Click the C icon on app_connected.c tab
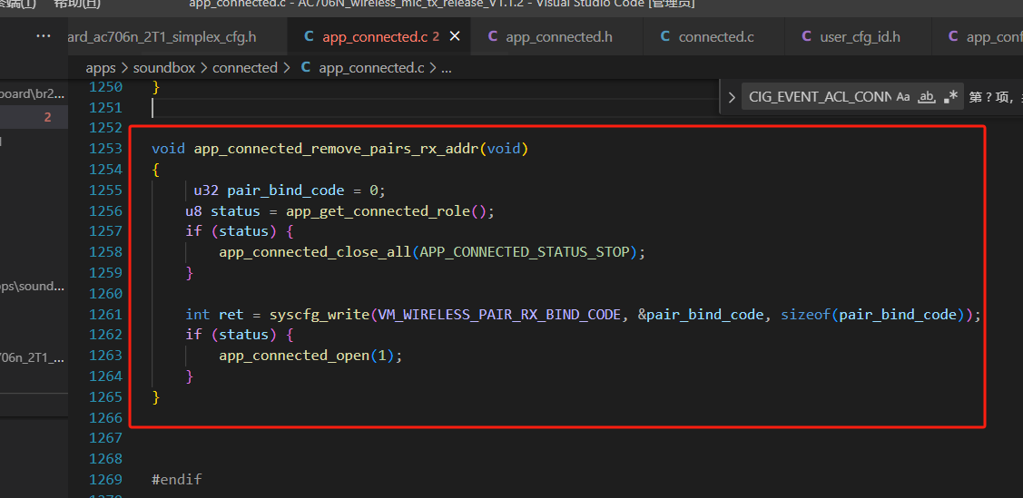Image resolution: width=1023 pixels, height=498 pixels. (x=309, y=37)
